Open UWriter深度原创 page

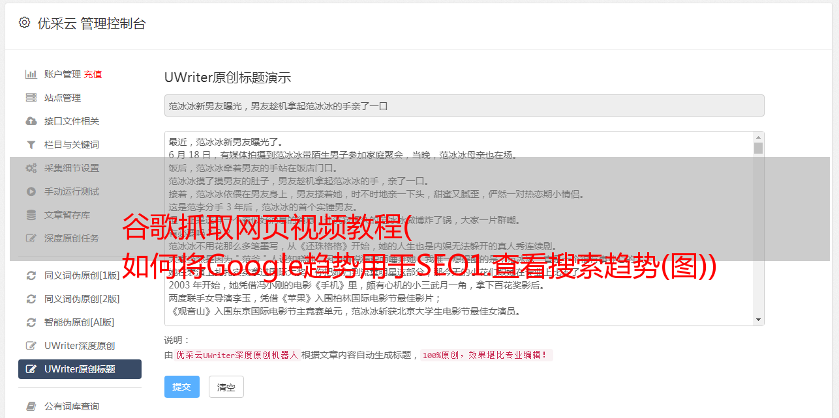pyautogui.click(x=80, y=346)
